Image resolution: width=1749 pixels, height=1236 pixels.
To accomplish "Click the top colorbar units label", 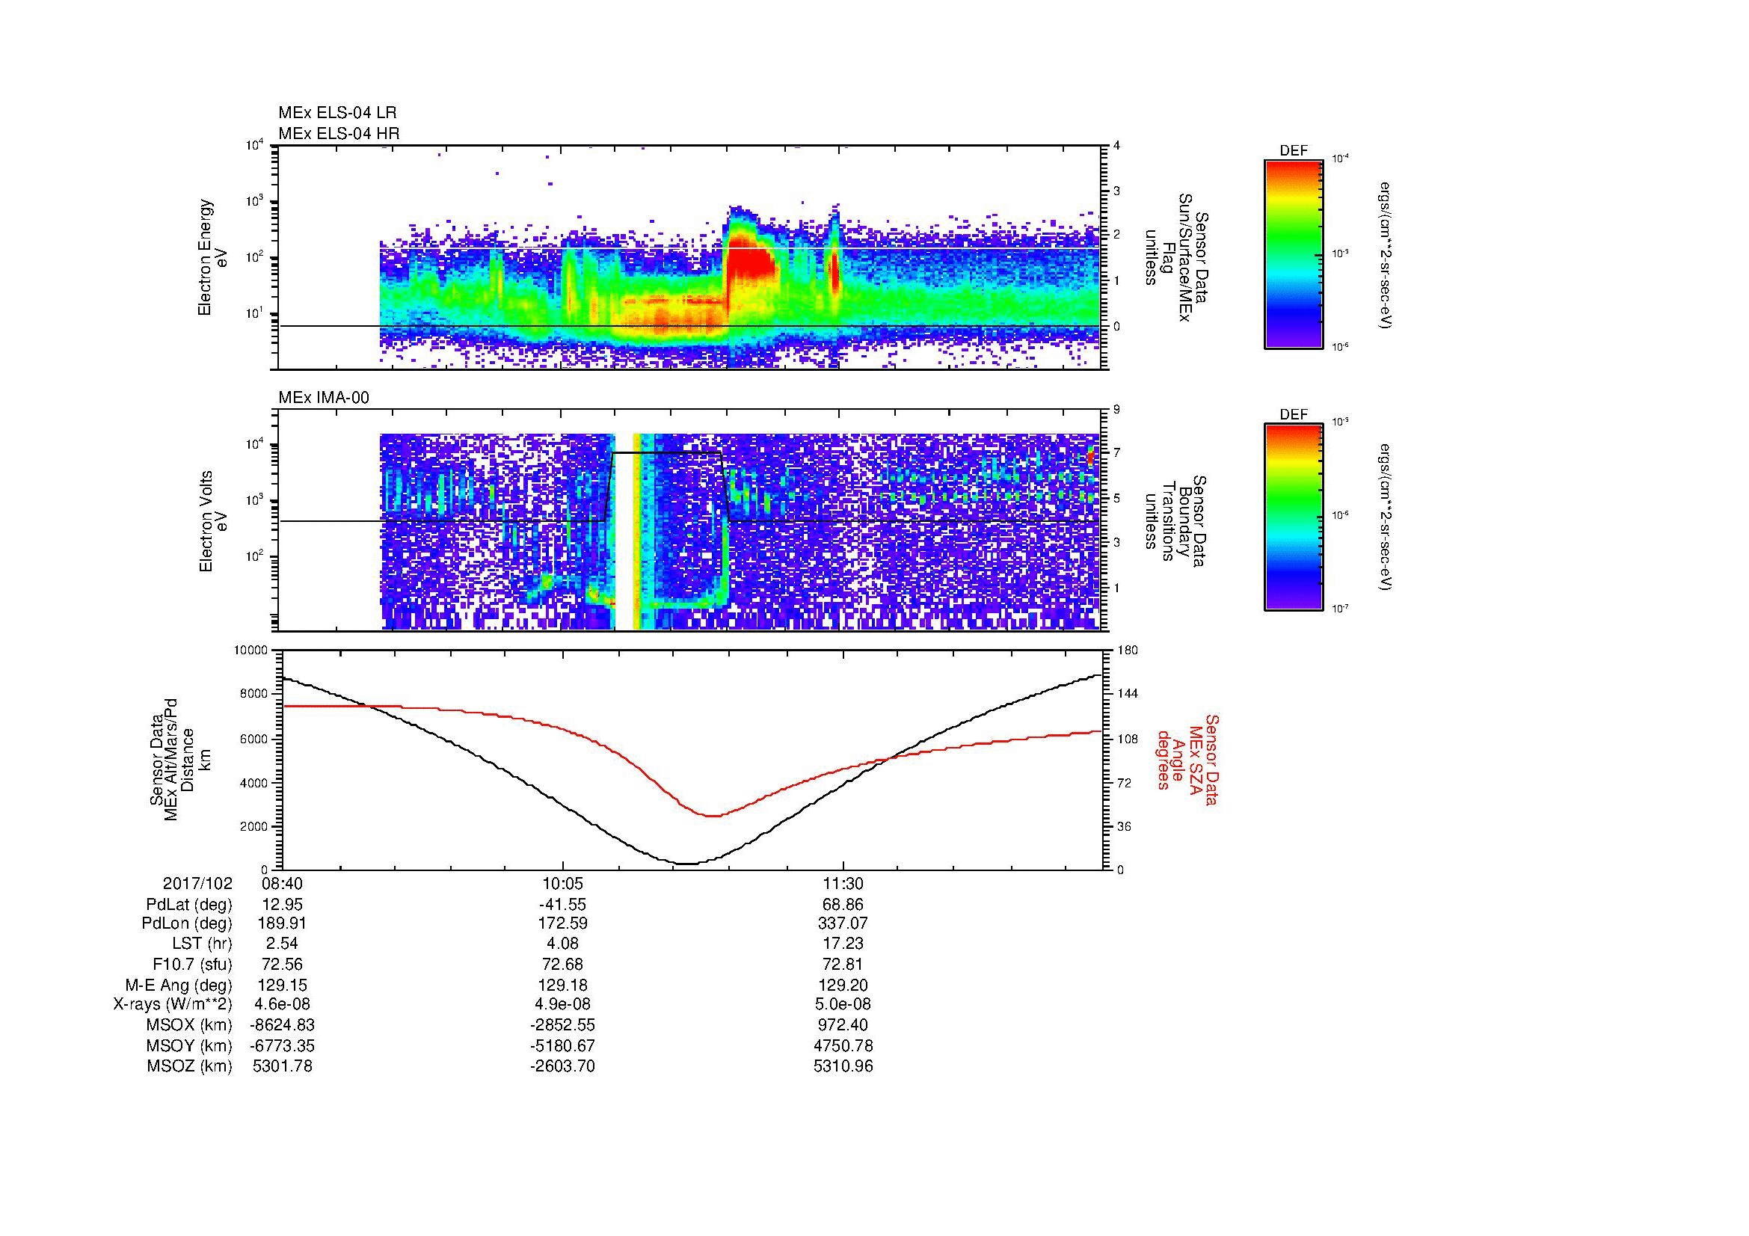I will click(1386, 254).
